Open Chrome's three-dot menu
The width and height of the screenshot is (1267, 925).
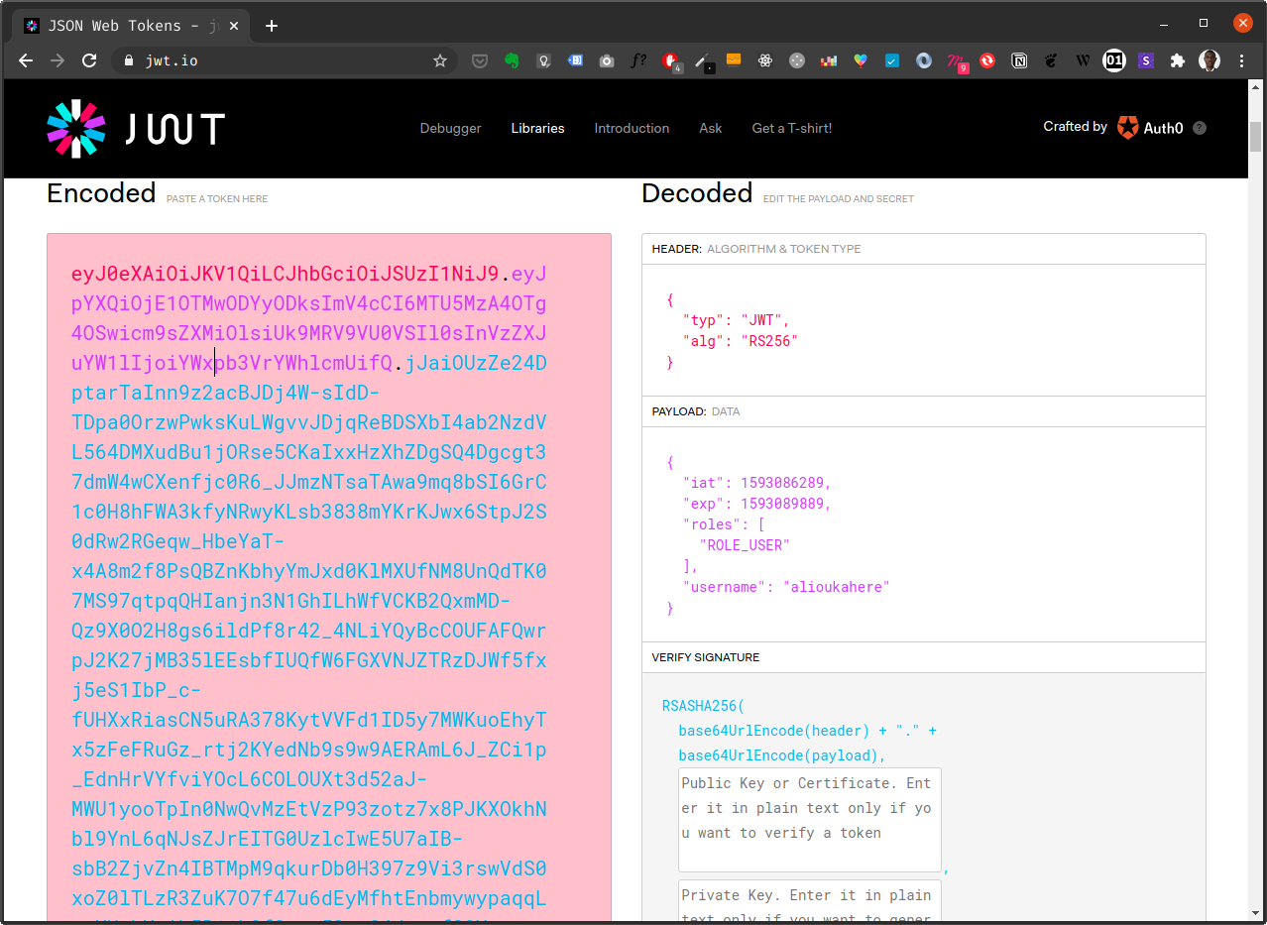pyautogui.click(x=1241, y=60)
